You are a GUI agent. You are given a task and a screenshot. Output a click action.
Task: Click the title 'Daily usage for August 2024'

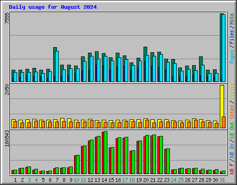(53, 7)
